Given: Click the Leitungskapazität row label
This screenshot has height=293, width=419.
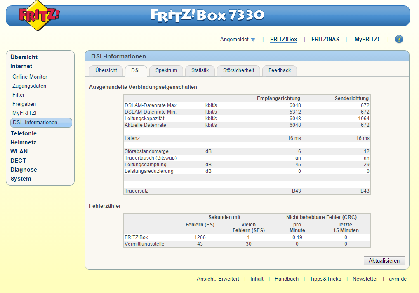Looking at the screenshot, I should click(144, 119).
